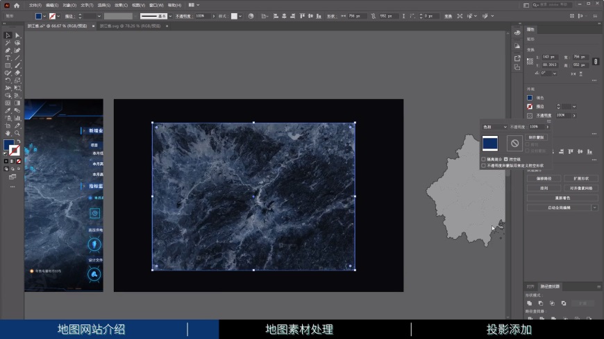
Task: Pick the Paintbrush tool
Action: click(17, 65)
